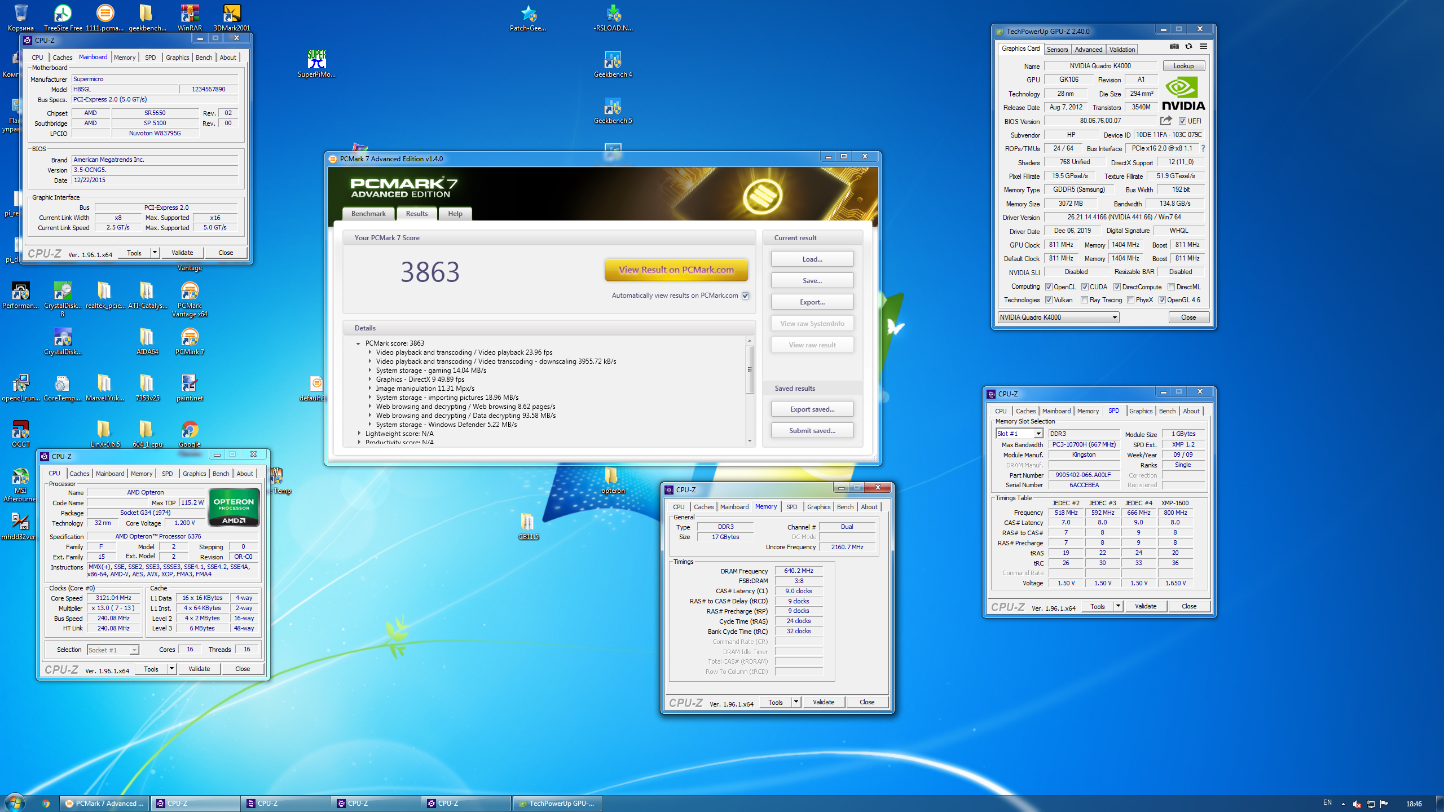Open the AIDA64 folder on the desktop
Image resolution: width=1444 pixels, height=812 pixels.
[147, 341]
